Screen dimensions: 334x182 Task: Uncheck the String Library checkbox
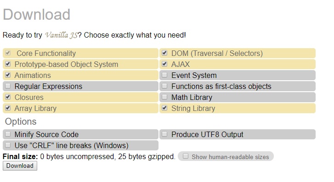click(x=164, y=108)
